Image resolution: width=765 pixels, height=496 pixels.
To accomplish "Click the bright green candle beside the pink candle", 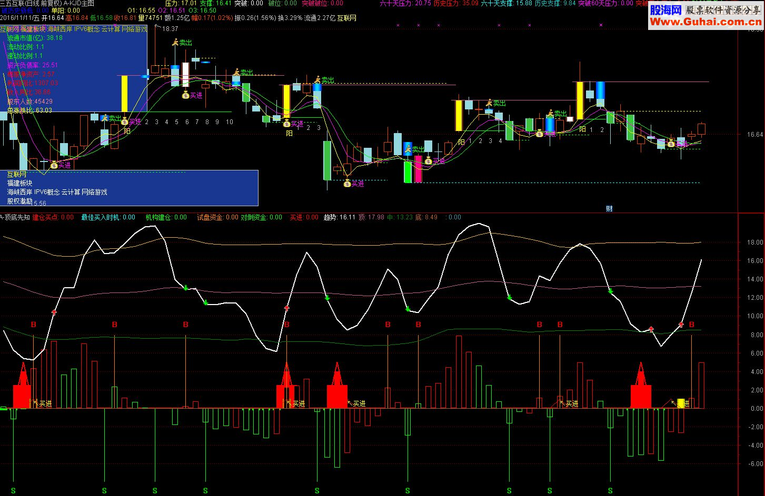I will [408, 172].
